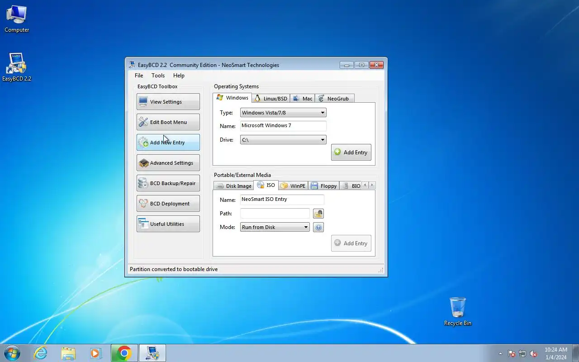The width and height of the screenshot is (579, 362).
Task: Open the Help menu
Action: [179, 76]
